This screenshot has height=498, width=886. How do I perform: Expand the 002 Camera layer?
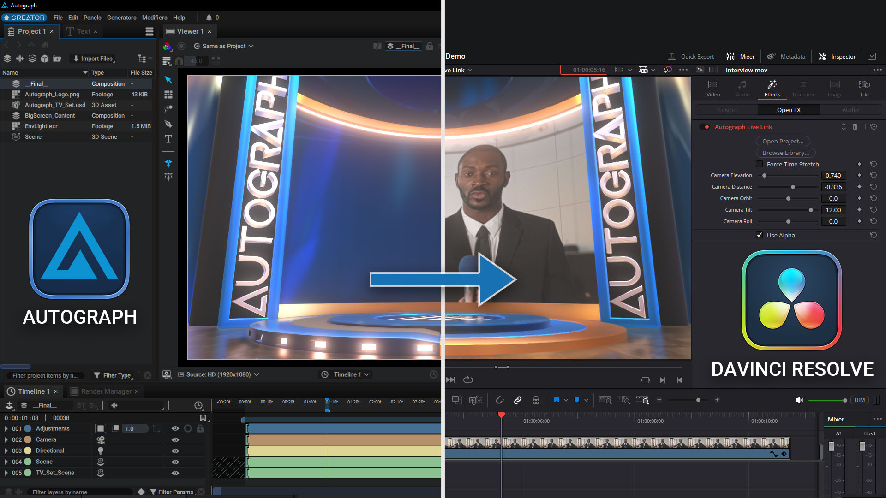tap(6, 439)
